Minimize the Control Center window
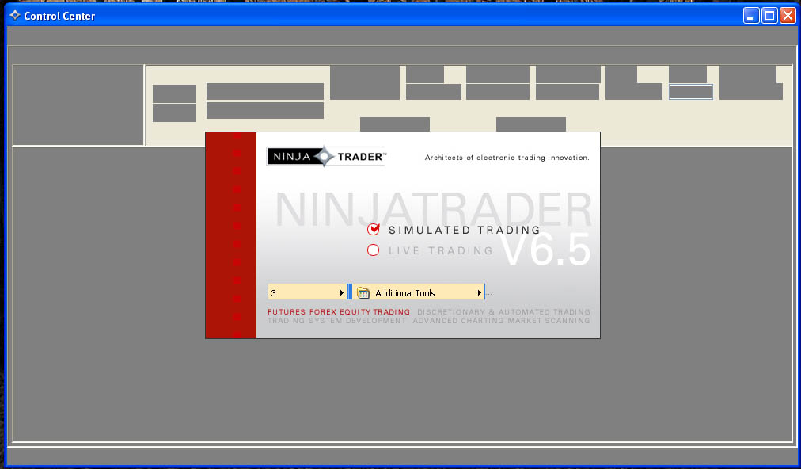The image size is (801, 469). 750,16
